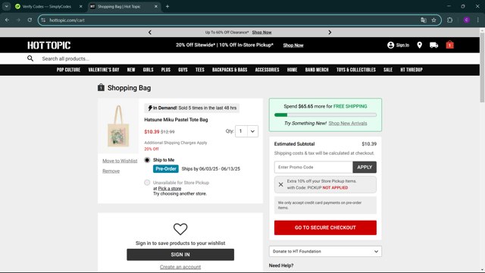Go to Hot Topic logo homepage
Screen dimensions: 485x273
click(48, 45)
